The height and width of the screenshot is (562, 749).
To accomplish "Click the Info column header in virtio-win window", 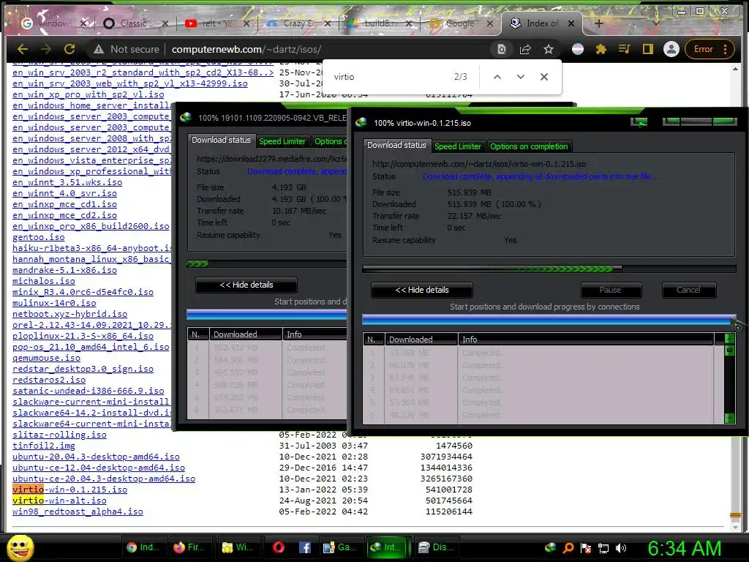I will (585, 340).
